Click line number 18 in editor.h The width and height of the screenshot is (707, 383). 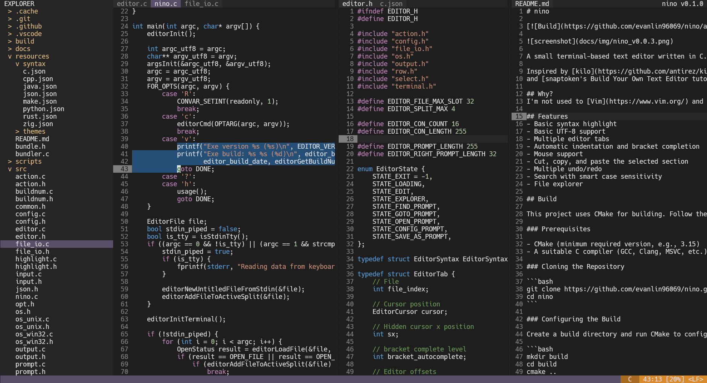coord(350,139)
